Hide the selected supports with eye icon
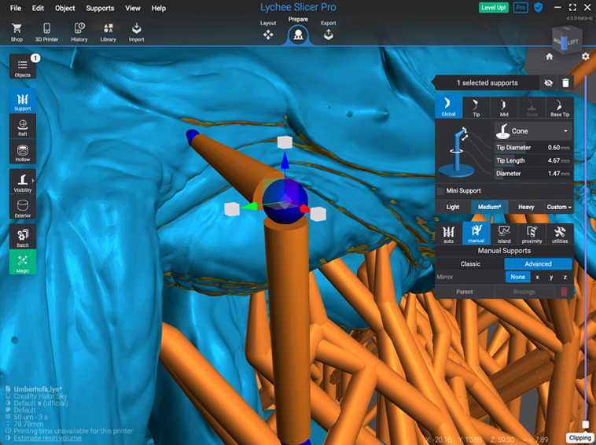596x445 pixels. click(x=548, y=83)
